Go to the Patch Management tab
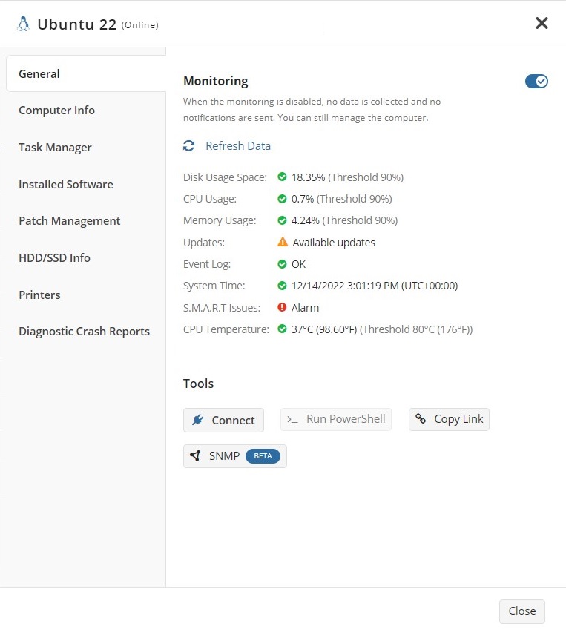 pos(70,221)
